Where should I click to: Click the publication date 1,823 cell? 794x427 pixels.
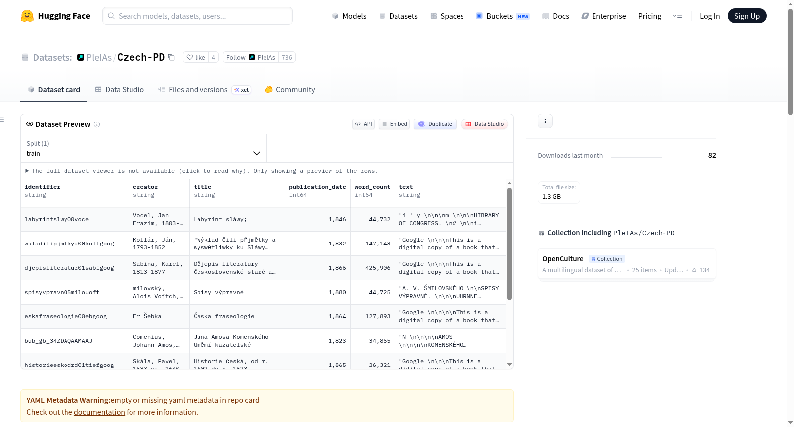[318, 341]
